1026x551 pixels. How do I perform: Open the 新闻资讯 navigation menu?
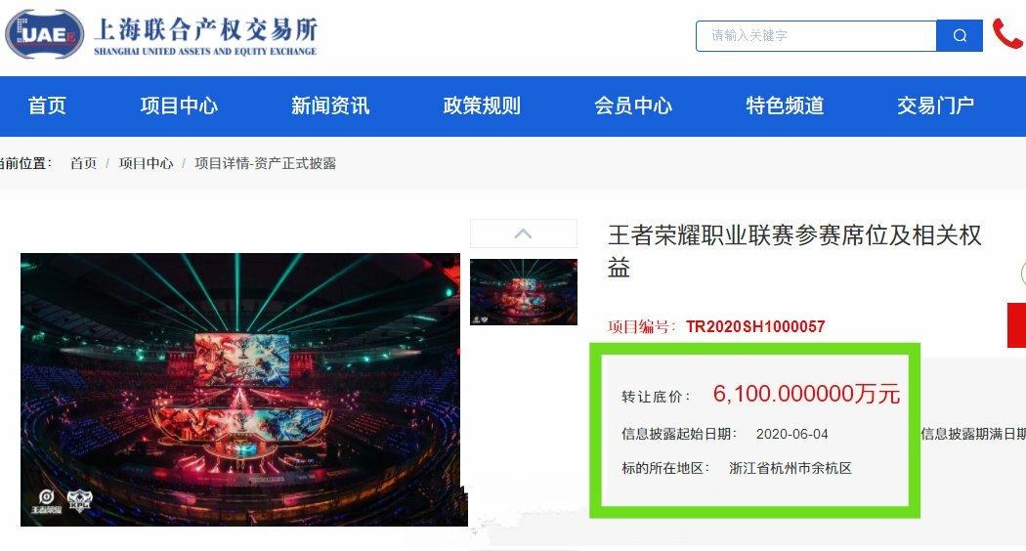[330, 106]
